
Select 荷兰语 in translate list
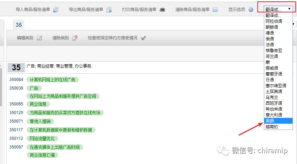click(x=278, y=57)
